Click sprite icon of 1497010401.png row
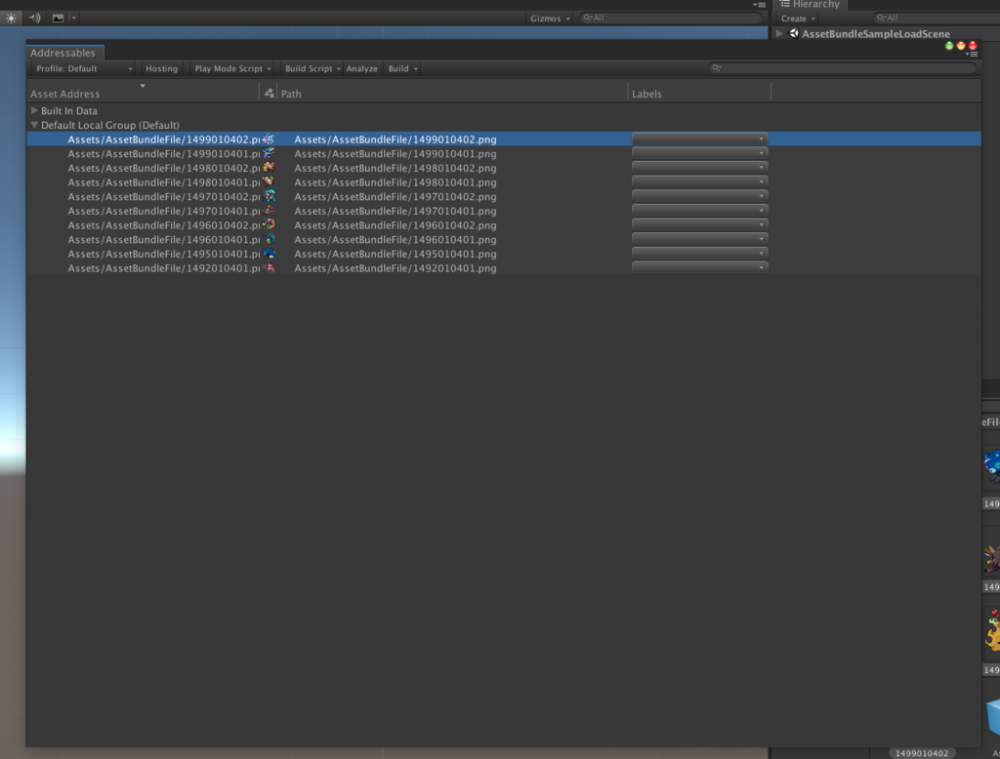This screenshot has height=759, width=1000. [269, 211]
